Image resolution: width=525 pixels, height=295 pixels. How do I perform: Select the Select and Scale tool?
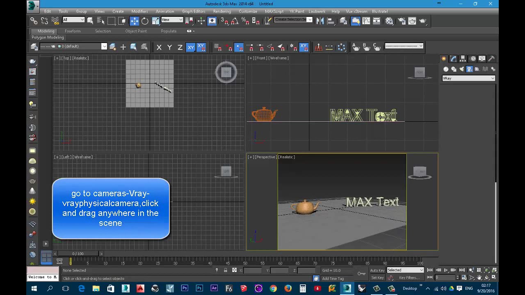click(x=155, y=20)
